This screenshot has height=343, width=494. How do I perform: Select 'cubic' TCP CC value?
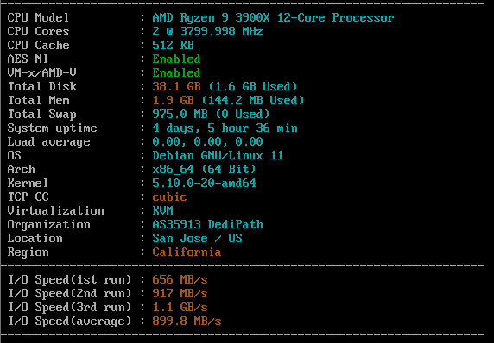[x=169, y=197]
